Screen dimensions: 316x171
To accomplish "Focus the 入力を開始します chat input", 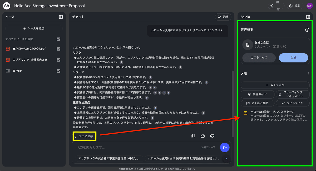I will (x=137, y=147).
